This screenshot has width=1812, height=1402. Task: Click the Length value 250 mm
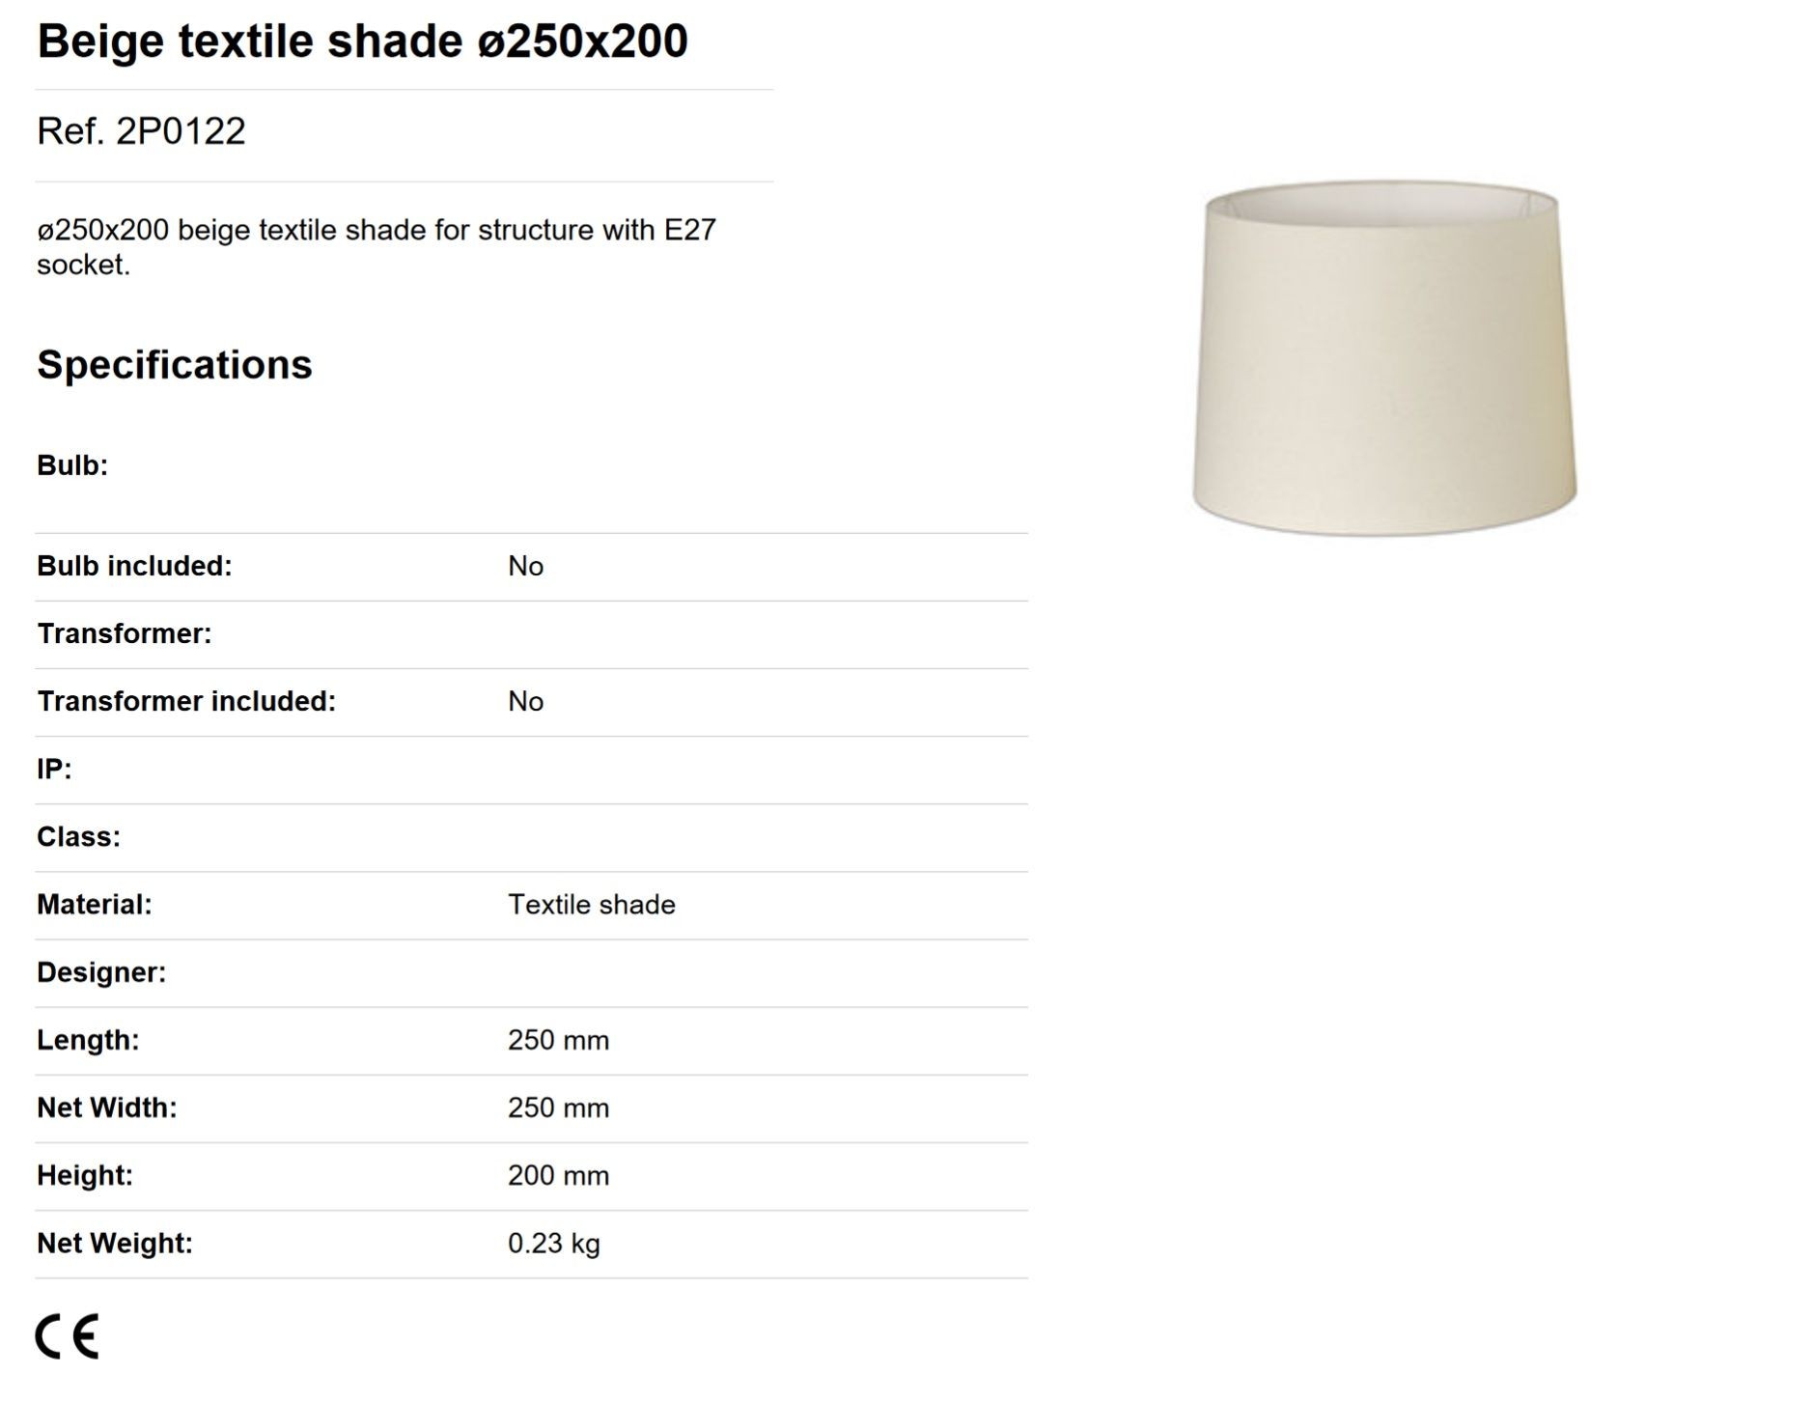[558, 1040]
